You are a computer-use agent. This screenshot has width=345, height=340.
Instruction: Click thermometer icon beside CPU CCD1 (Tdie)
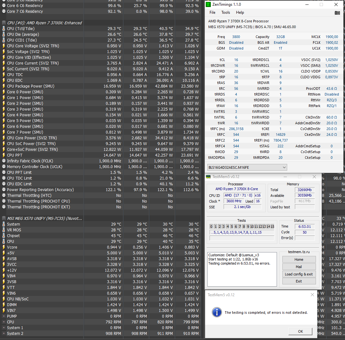tap(4, 40)
